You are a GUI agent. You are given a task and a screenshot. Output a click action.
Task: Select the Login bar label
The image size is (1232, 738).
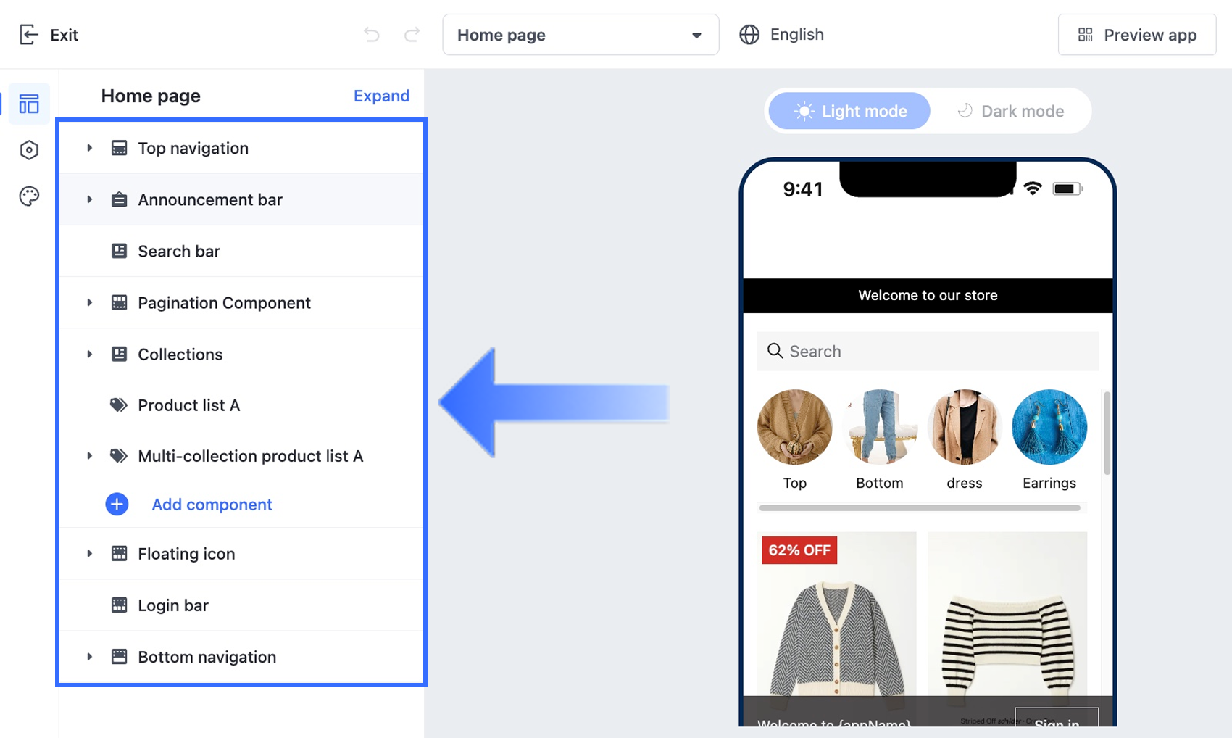tap(173, 605)
